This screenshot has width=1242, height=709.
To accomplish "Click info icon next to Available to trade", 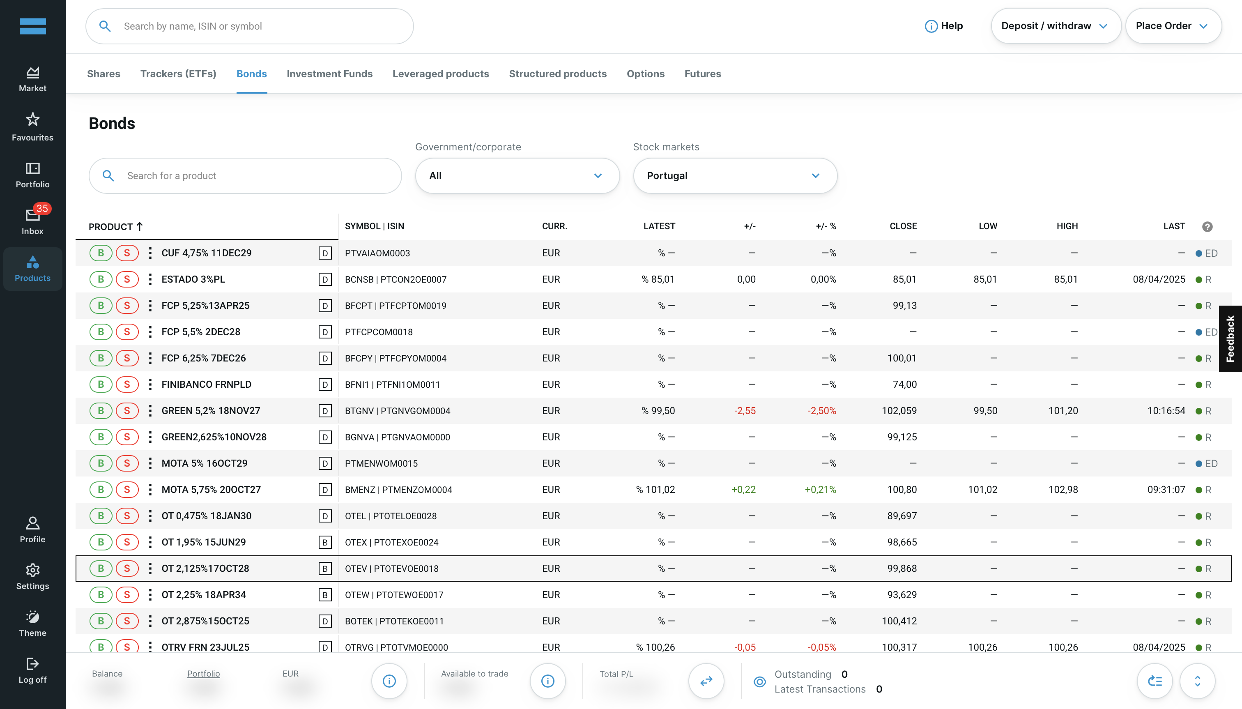I will (x=547, y=681).
